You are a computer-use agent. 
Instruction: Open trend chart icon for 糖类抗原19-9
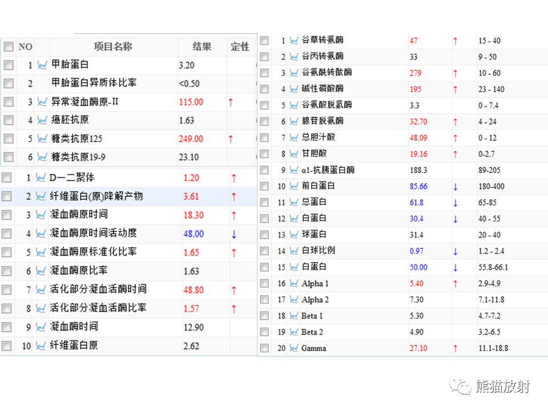point(42,157)
